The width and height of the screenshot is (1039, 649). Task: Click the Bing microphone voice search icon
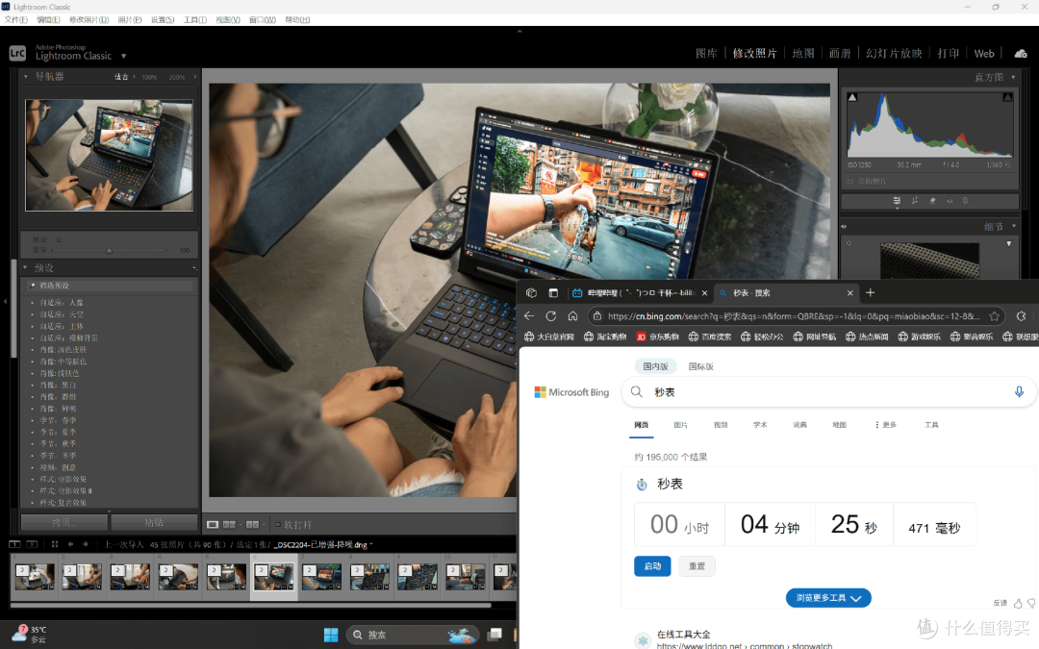point(1019,392)
